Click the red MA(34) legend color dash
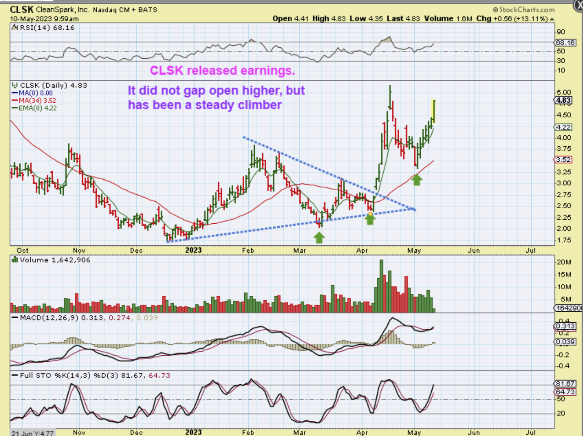The width and height of the screenshot is (583, 436). (x=14, y=100)
